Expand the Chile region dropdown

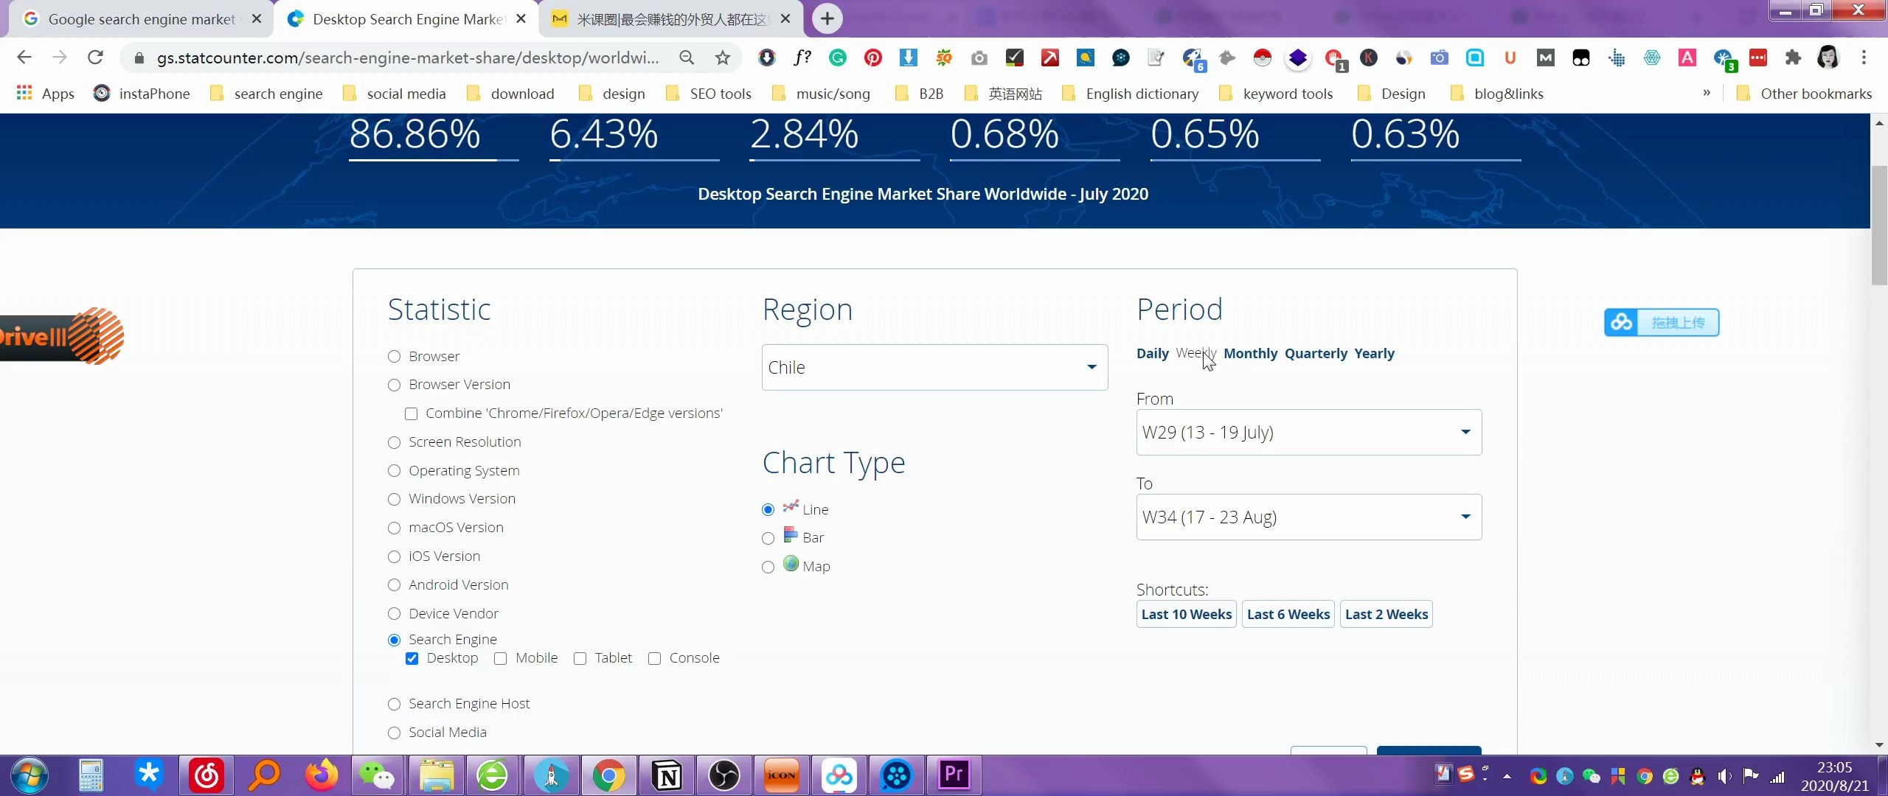(934, 367)
